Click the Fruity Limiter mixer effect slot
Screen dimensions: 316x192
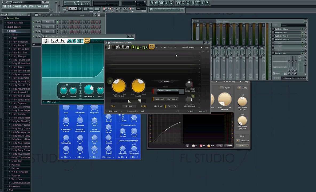288,53
